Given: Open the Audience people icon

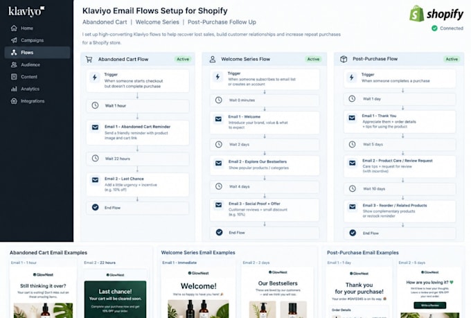Looking at the screenshot, I should (14, 64).
